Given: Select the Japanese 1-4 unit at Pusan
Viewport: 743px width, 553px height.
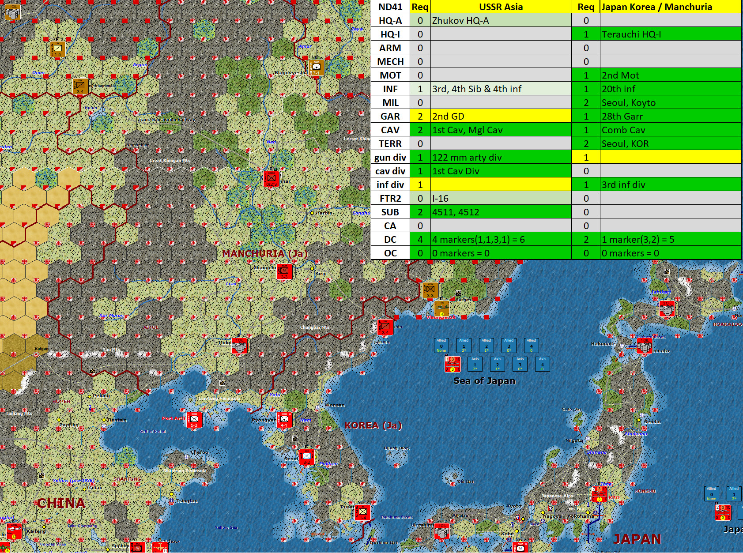Looking at the screenshot, I should coord(362,512).
